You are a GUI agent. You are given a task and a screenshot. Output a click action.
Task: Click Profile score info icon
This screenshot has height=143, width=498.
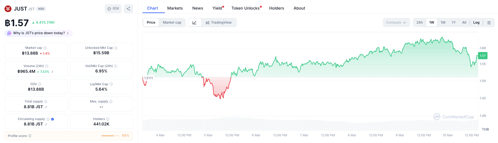30,136
